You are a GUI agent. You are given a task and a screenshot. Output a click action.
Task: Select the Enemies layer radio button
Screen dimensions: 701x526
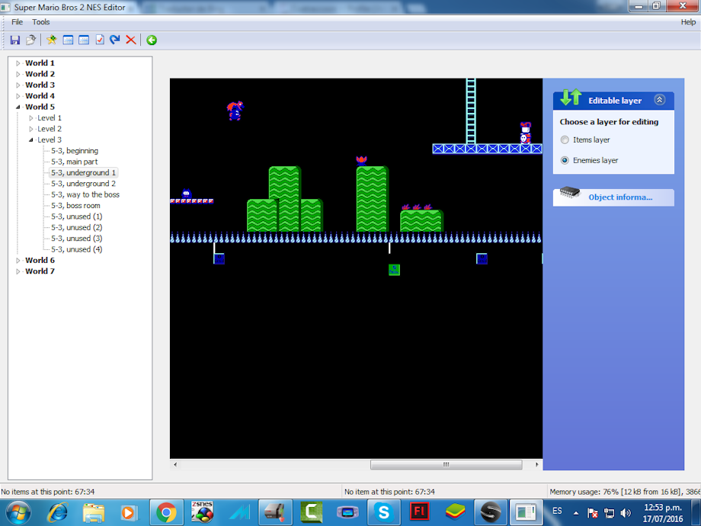[x=565, y=160]
